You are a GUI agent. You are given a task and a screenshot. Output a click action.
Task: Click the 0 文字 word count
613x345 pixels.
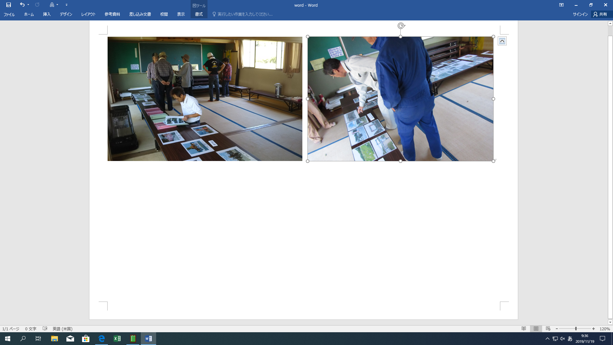pos(31,329)
